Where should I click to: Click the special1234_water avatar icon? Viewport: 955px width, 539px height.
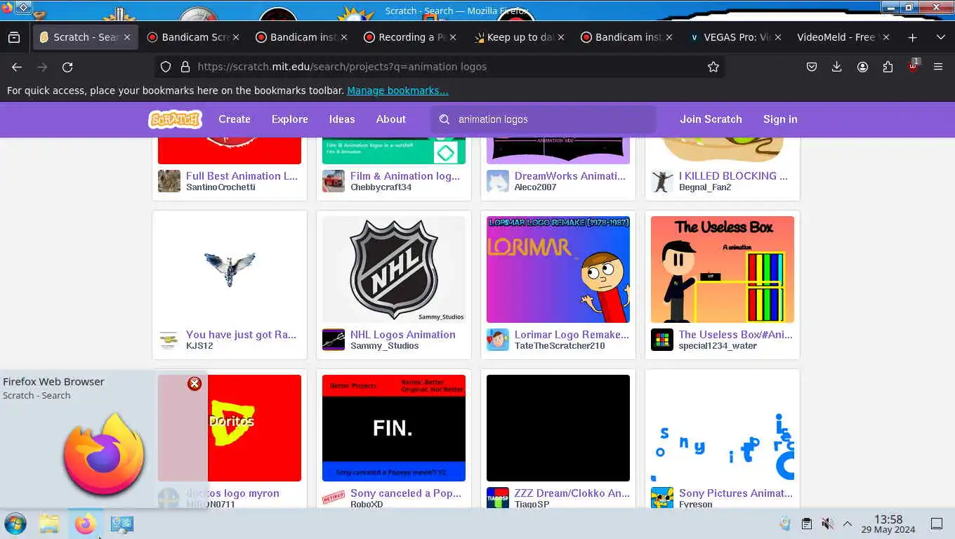click(x=662, y=340)
